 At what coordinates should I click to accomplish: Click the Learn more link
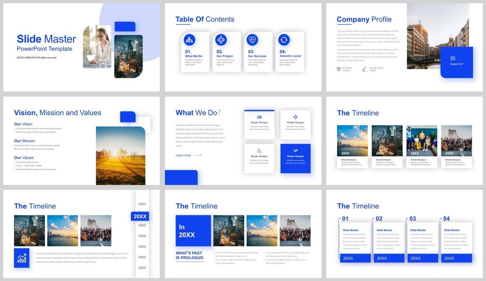[189, 155]
